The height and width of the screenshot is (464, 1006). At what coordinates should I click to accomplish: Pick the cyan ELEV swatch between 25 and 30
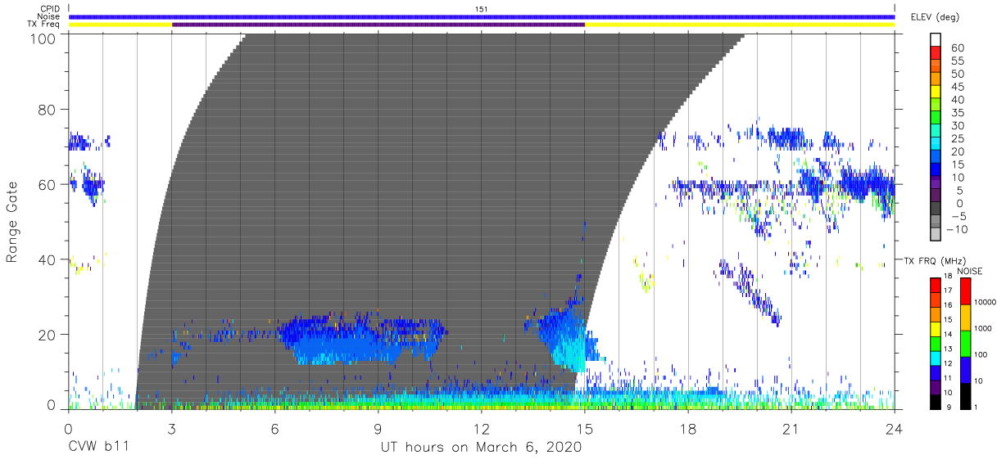point(937,132)
